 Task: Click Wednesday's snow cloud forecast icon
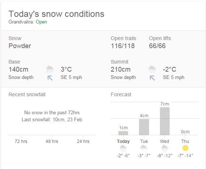coord(165,148)
